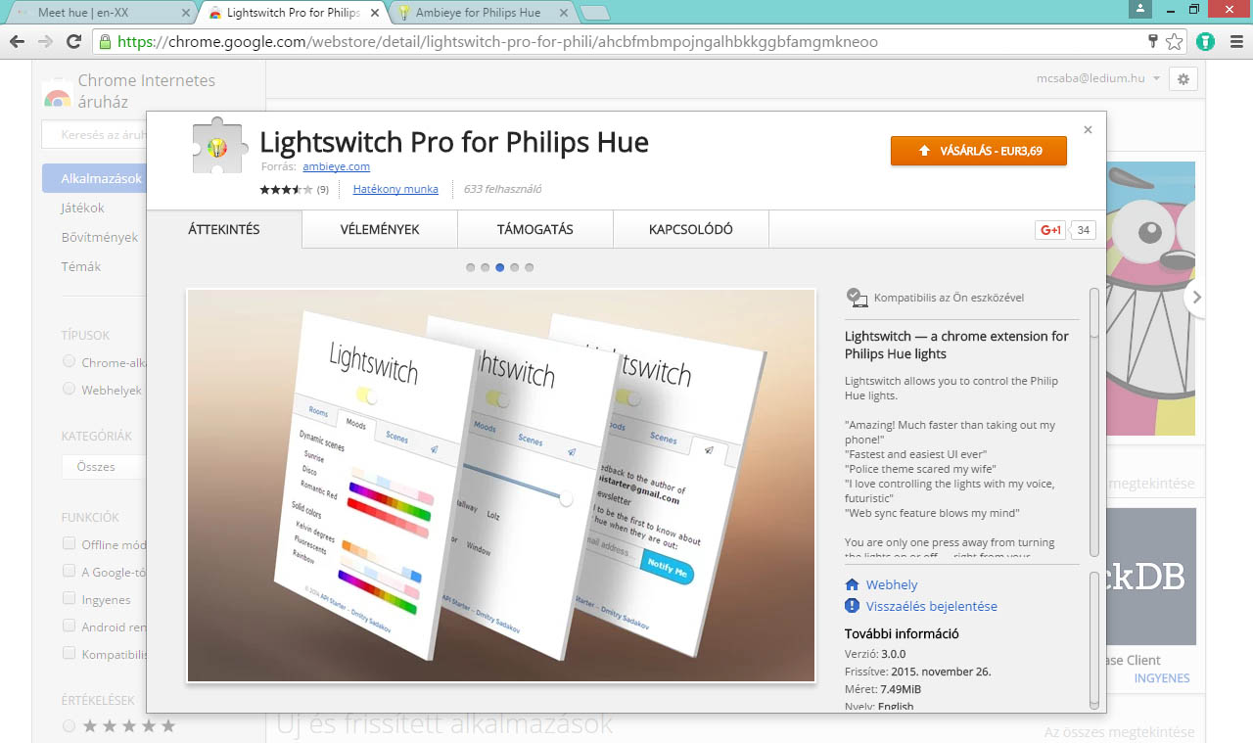Open the ÁTTEKINTÉS tab
The width and height of the screenshot is (1253, 743).
pos(224,230)
